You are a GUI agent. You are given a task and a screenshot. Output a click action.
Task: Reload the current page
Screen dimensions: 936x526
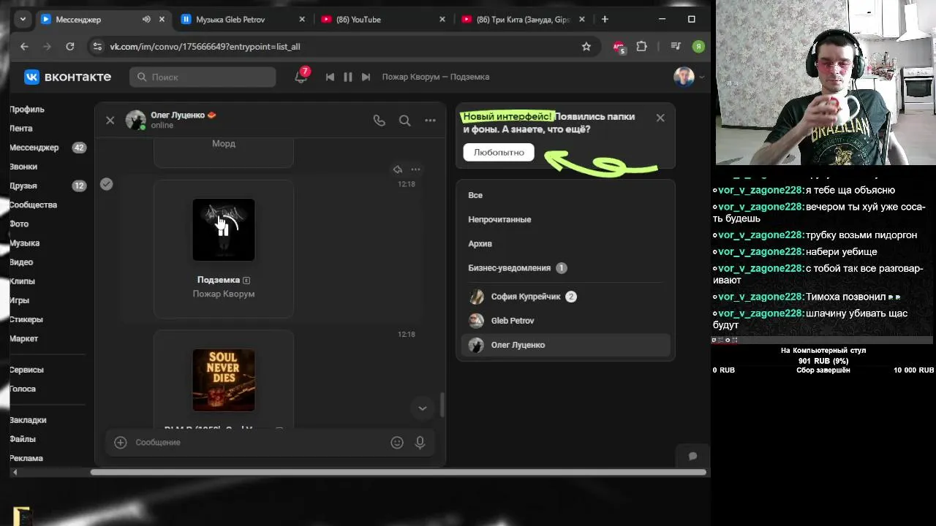coord(69,46)
